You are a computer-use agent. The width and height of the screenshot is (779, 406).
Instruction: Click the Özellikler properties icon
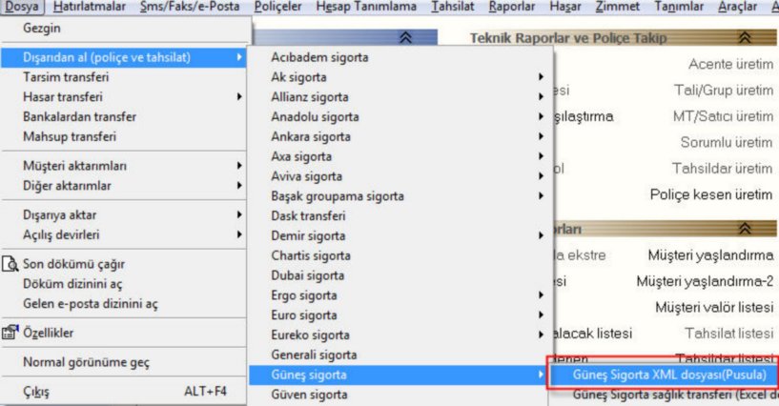pyautogui.click(x=10, y=334)
